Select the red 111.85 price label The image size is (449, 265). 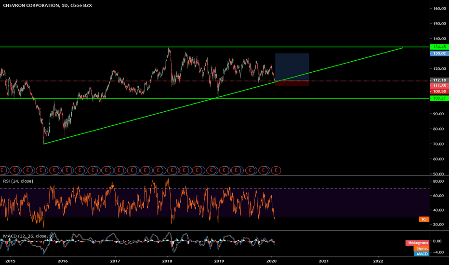click(439, 86)
